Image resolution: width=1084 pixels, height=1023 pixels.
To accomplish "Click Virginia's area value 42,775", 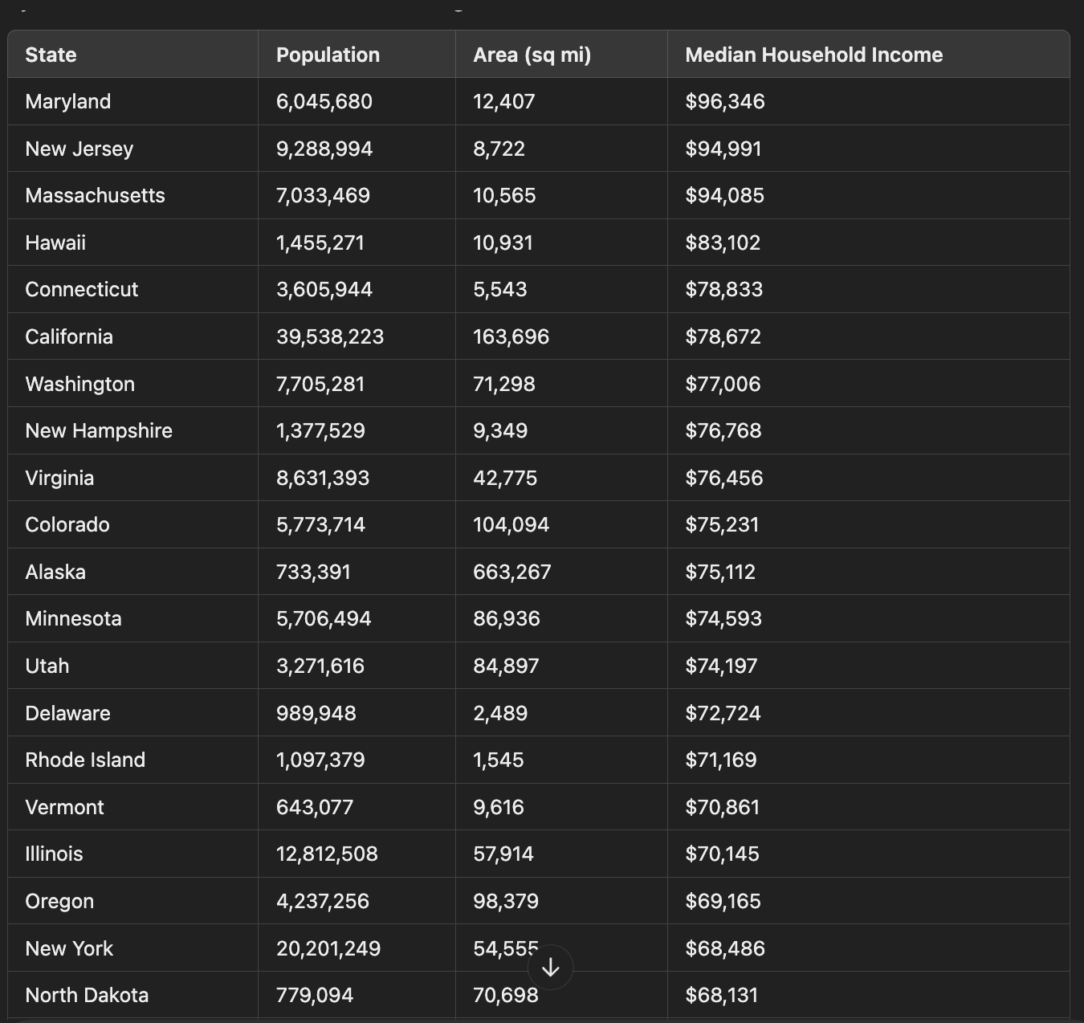I will (505, 478).
